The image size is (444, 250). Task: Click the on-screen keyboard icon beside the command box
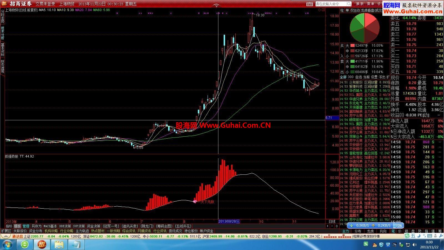coord(310,4)
